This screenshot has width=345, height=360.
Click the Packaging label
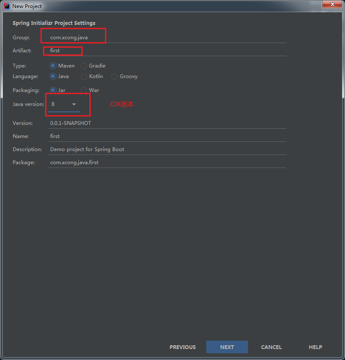point(26,90)
